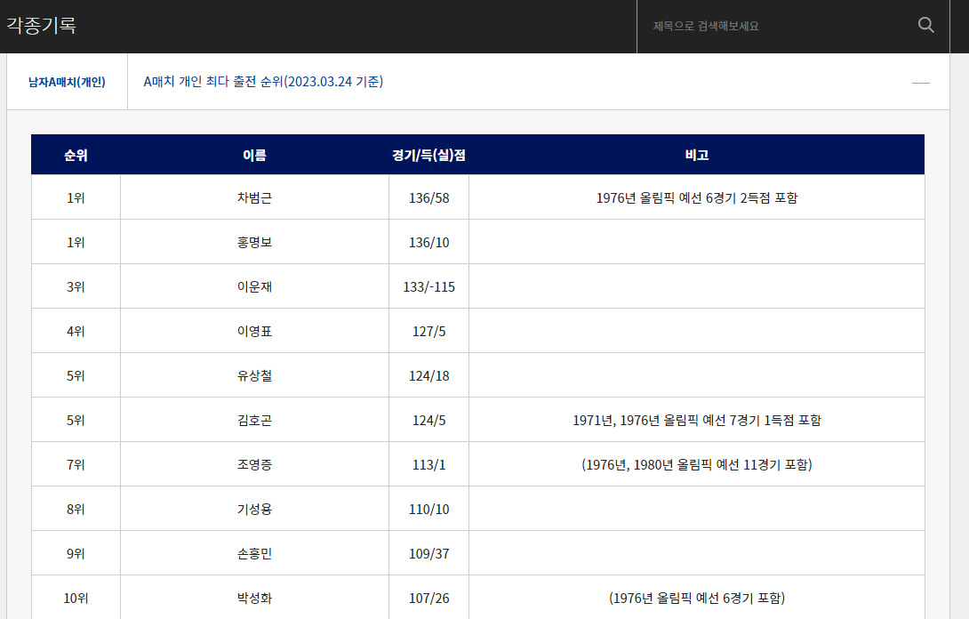Click 김호곤's olympic note text
Screen dimensions: 969x619
(x=696, y=419)
